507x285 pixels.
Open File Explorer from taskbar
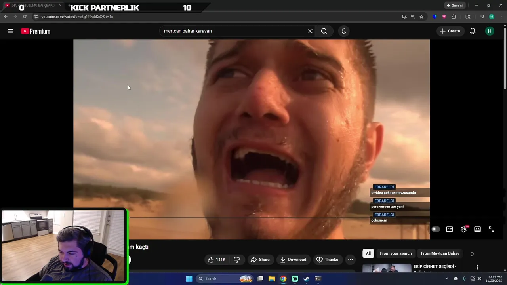point(272,279)
